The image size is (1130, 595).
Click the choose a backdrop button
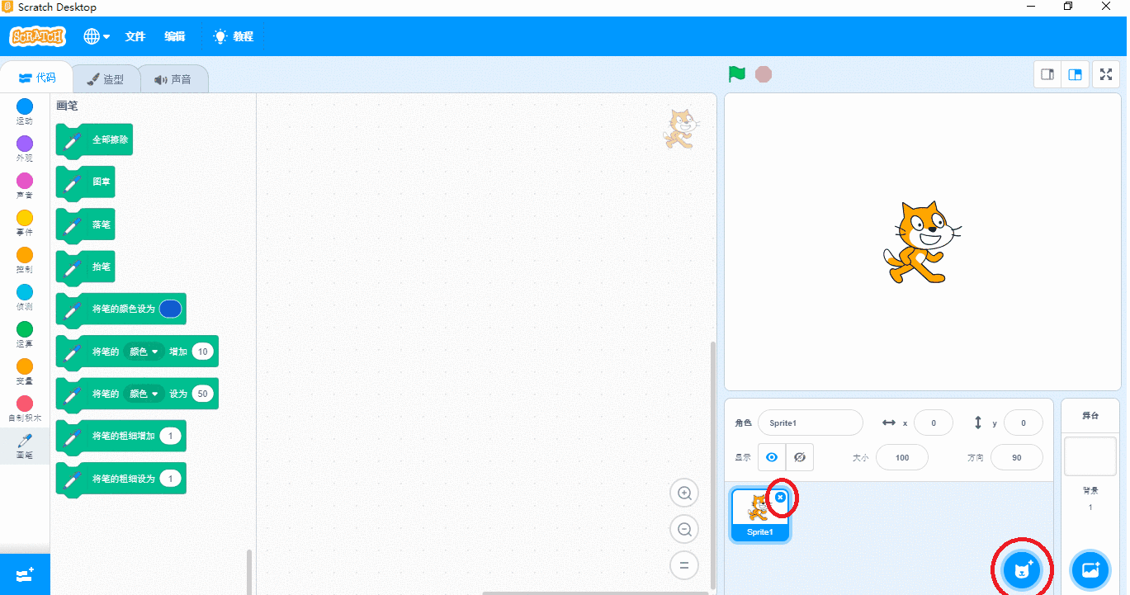tap(1090, 569)
